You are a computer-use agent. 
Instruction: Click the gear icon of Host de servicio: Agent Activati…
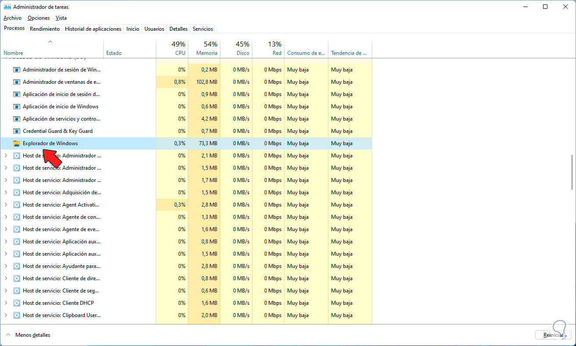[17, 205]
